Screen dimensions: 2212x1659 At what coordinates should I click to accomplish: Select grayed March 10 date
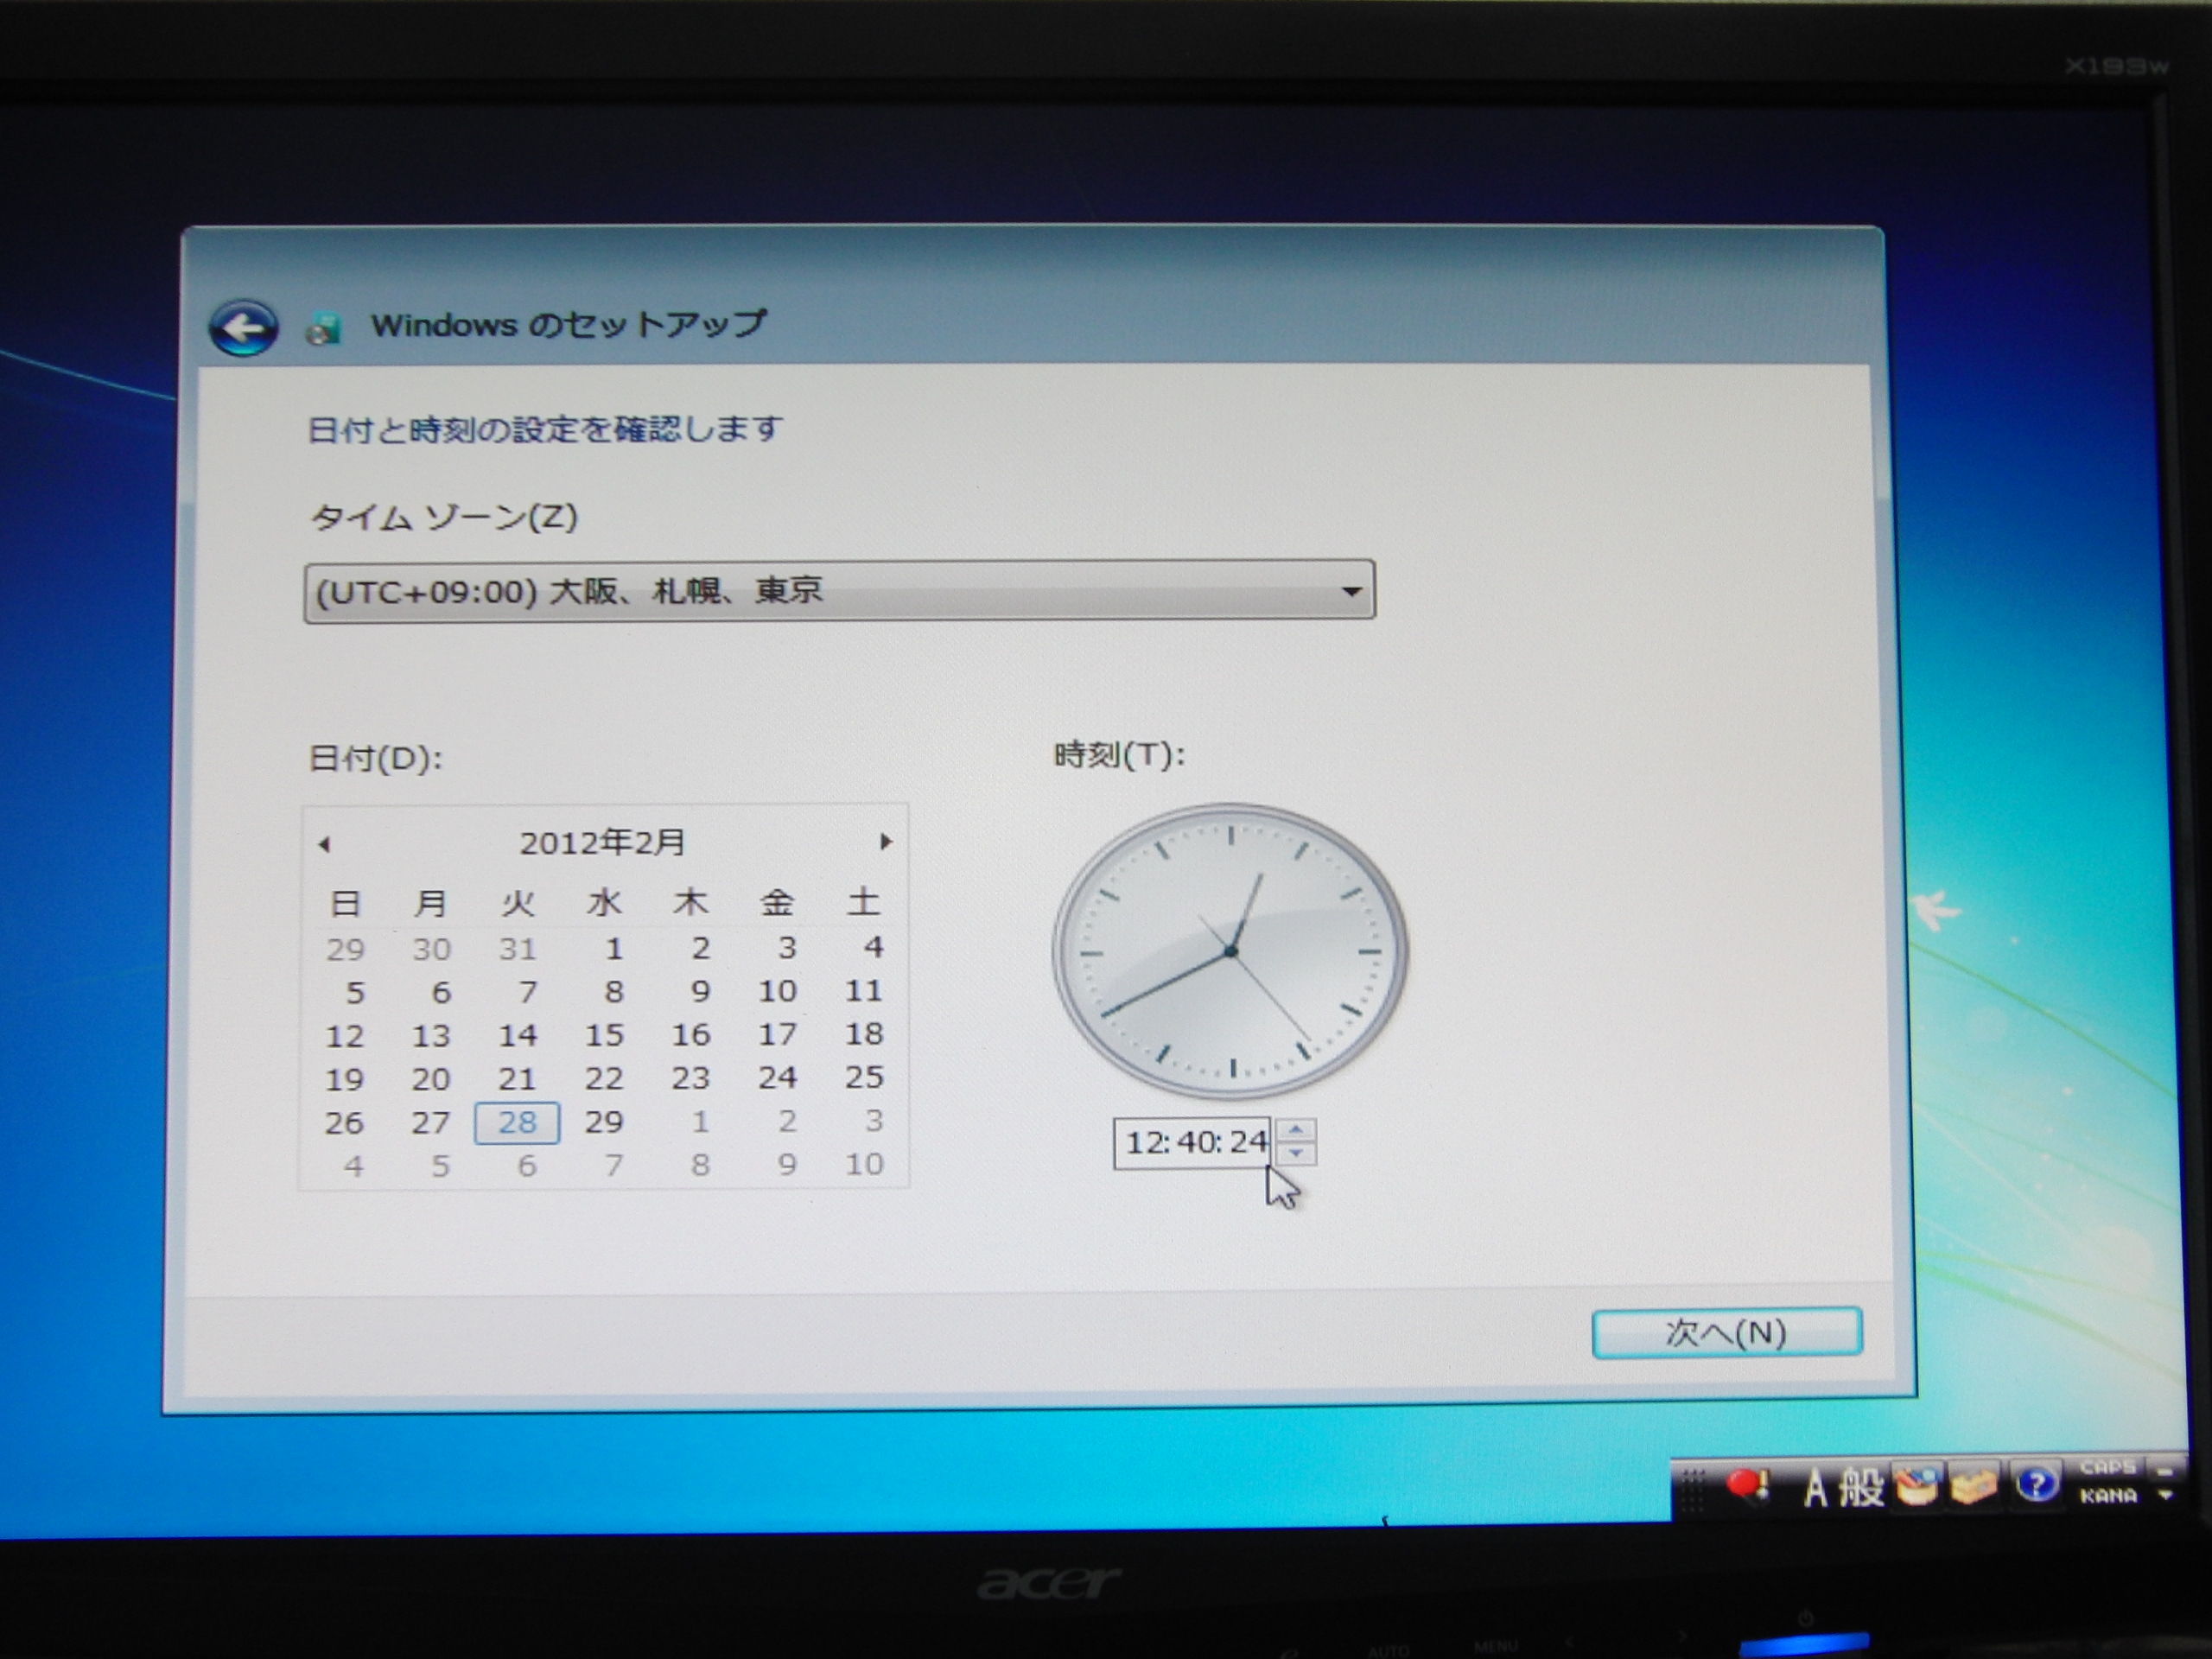pyautogui.click(x=864, y=1164)
